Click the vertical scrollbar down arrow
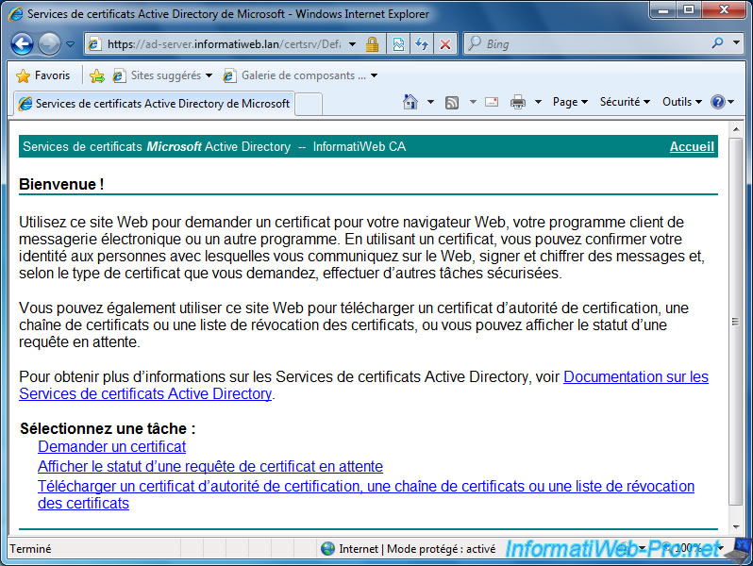 click(735, 526)
